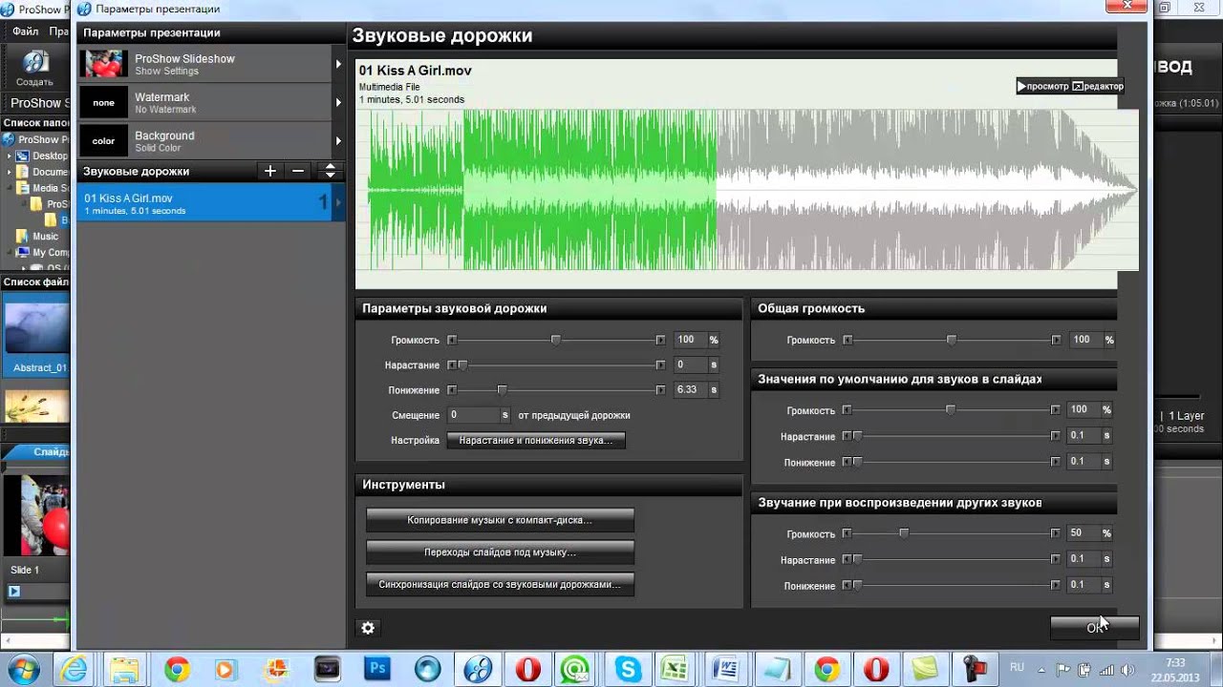Click the редактор editor button
The width and height of the screenshot is (1223, 687).
1098,86
